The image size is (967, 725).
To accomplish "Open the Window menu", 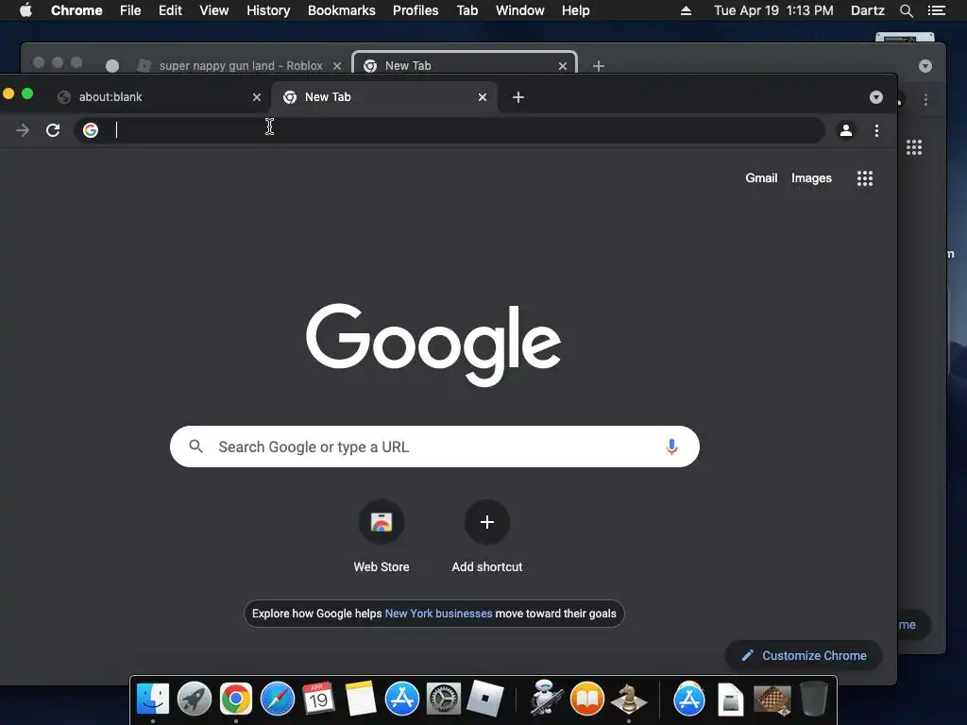I will (520, 10).
